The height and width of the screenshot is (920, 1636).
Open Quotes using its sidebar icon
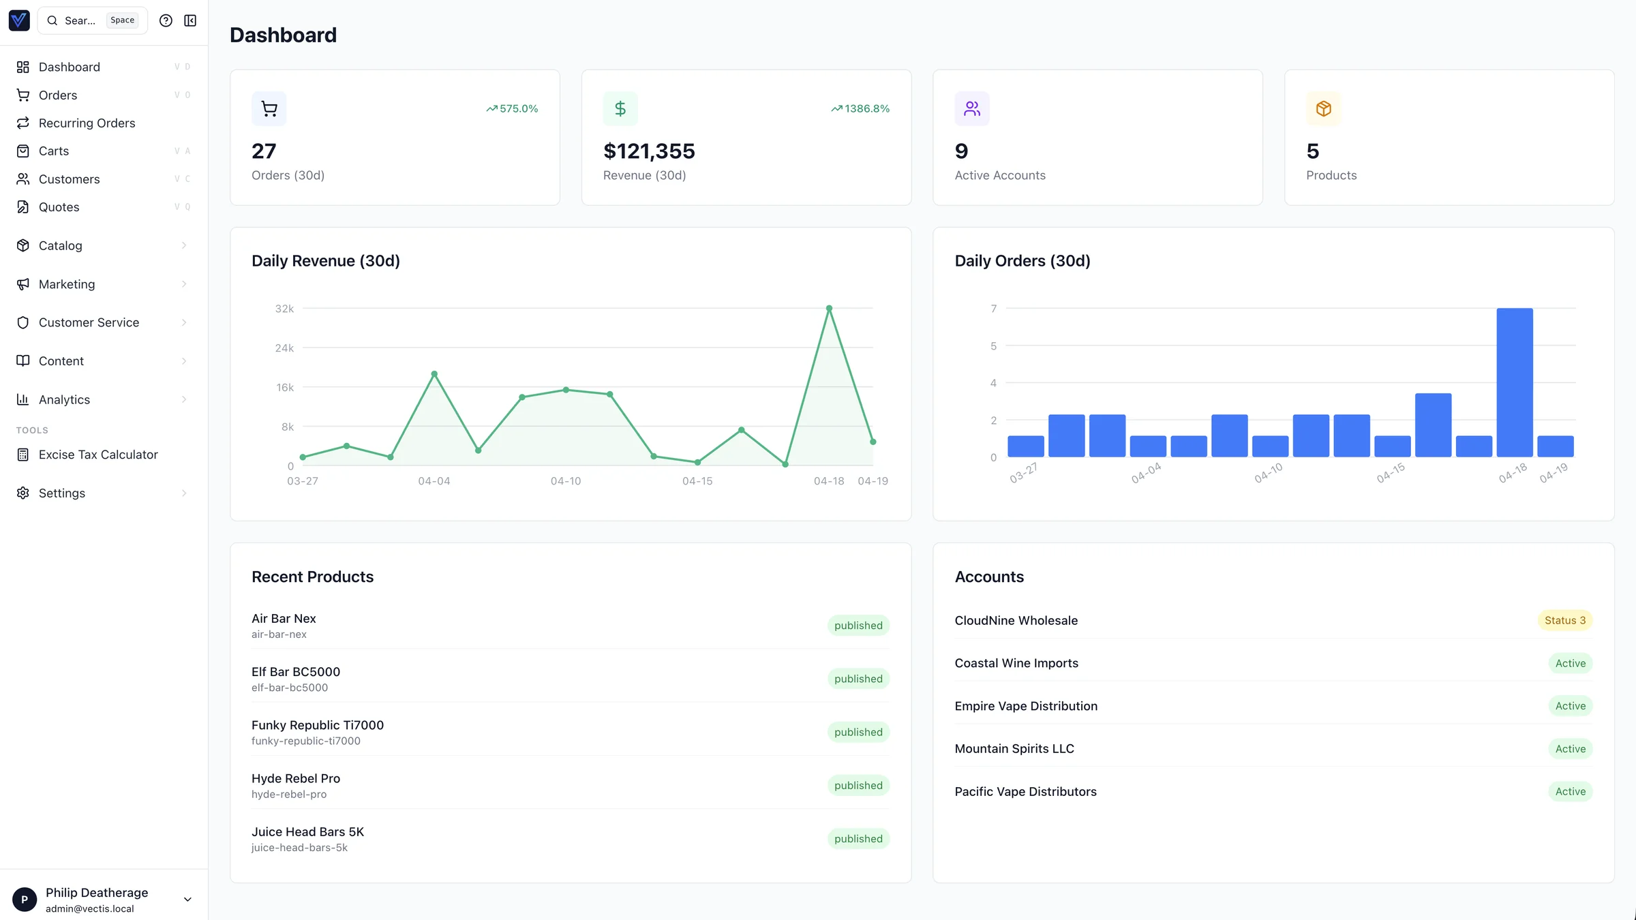22,206
